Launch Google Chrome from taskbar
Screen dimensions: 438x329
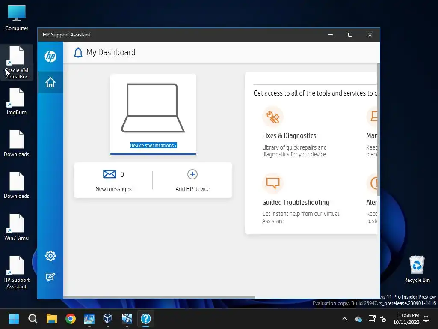pyautogui.click(x=71, y=319)
